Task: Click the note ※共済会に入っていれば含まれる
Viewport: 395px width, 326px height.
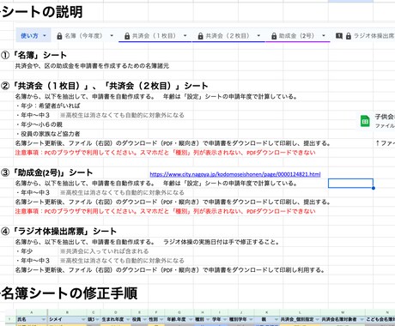Action: point(104,251)
